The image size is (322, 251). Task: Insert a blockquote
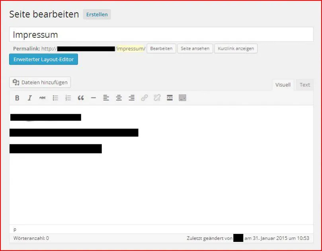(x=81, y=98)
